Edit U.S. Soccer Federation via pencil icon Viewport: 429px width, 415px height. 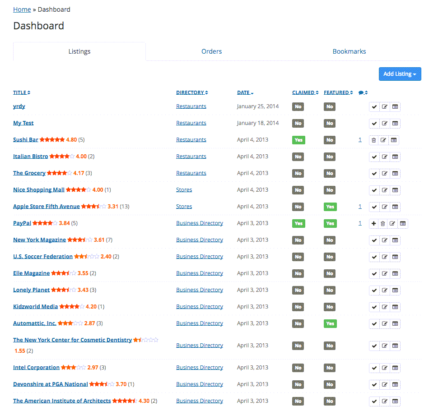point(384,257)
